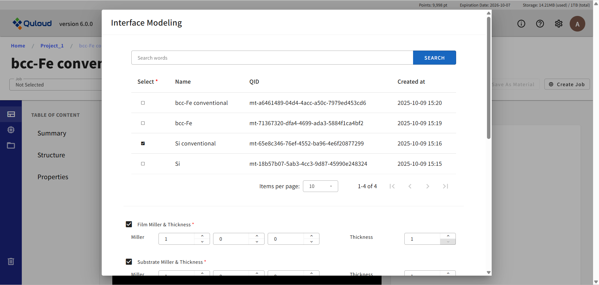Click the Search words input field
The height and width of the screenshot is (285, 599).
(x=272, y=58)
